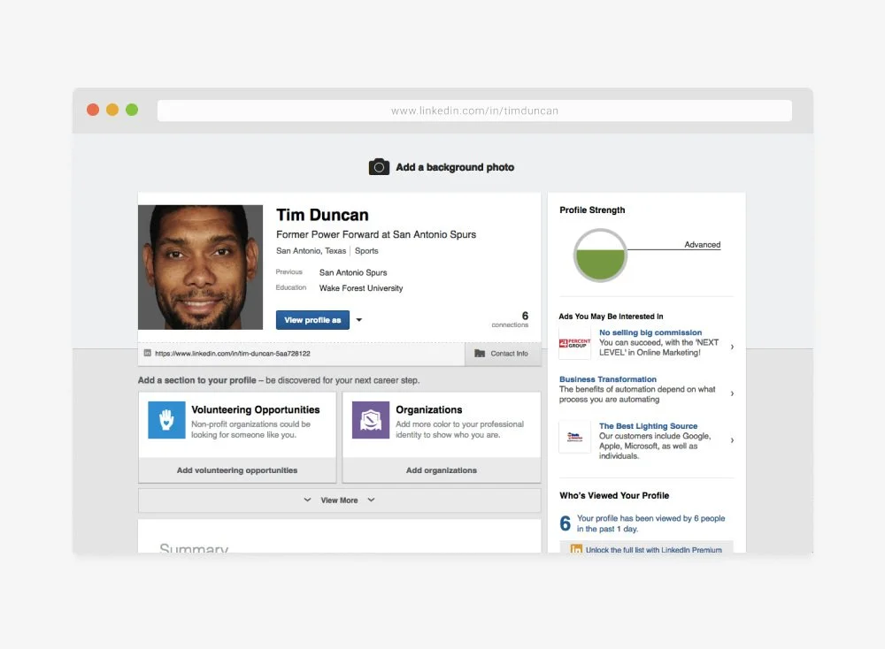Click Volunteering Opportunities card title
Viewport: 885px width, 649px height.
tap(256, 410)
